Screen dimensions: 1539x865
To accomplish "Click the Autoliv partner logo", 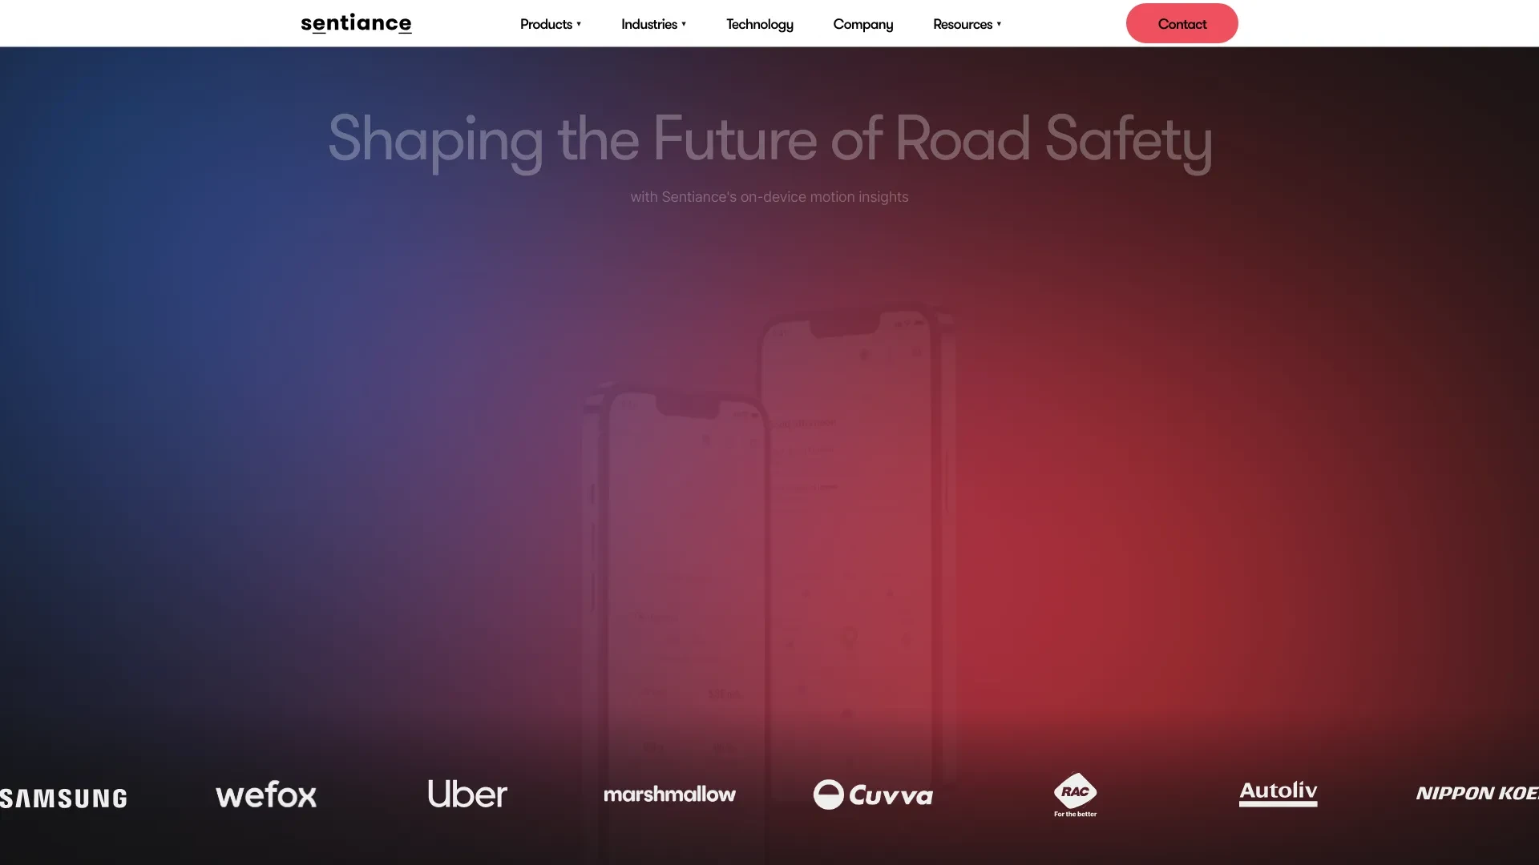I will tap(1277, 793).
